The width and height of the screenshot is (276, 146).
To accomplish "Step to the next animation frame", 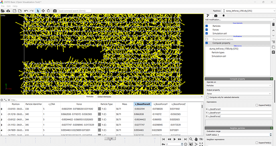I will 180,139.
